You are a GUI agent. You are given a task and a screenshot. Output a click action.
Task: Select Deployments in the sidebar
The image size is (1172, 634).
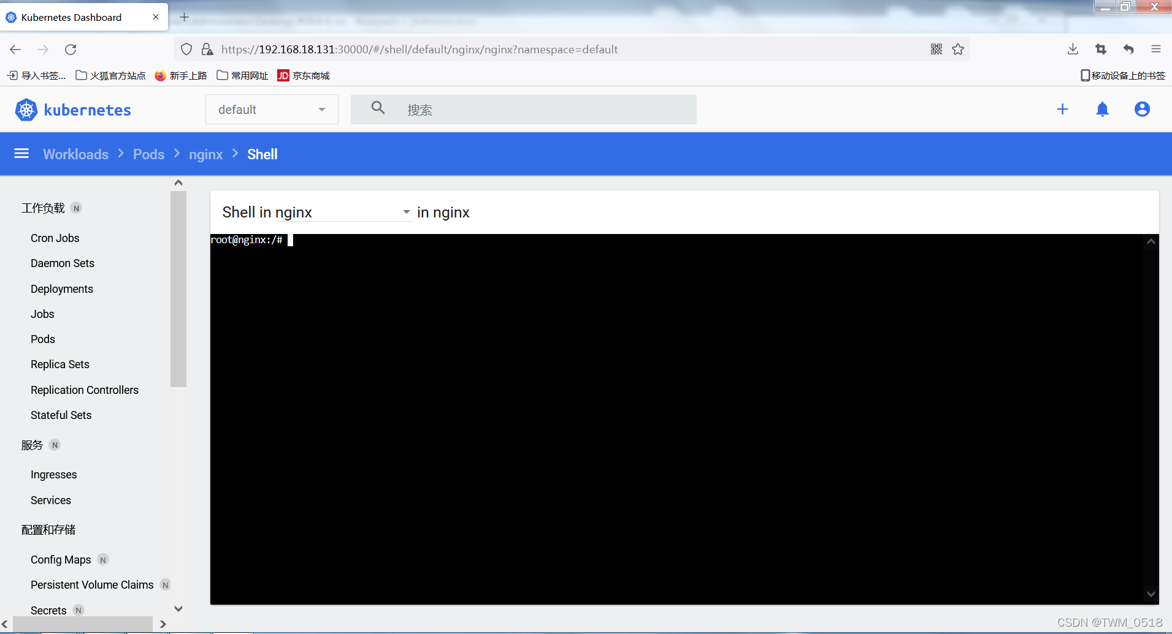tap(62, 289)
